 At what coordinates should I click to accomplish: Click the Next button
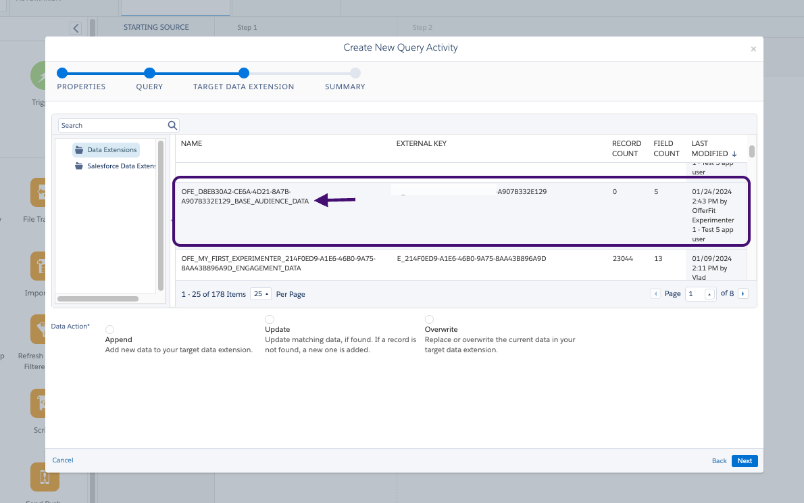click(745, 461)
